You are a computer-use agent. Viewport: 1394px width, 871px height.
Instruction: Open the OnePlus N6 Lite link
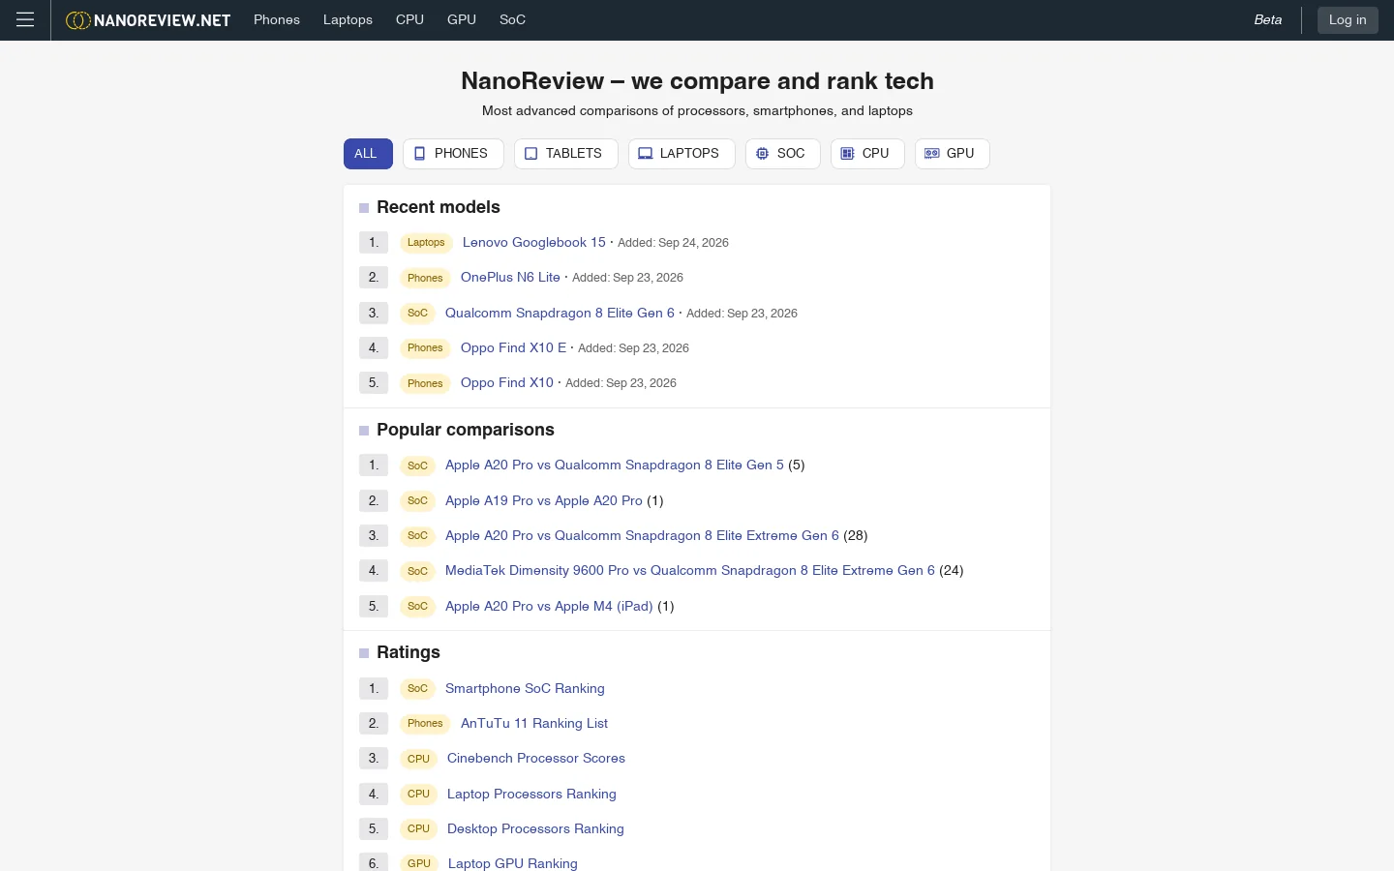pyautogui.click(x=510, y=277)
